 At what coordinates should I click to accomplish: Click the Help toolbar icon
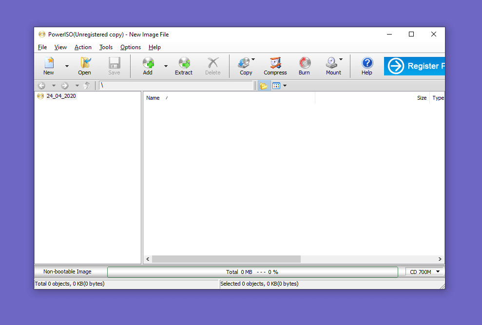(x=366, y=66)
